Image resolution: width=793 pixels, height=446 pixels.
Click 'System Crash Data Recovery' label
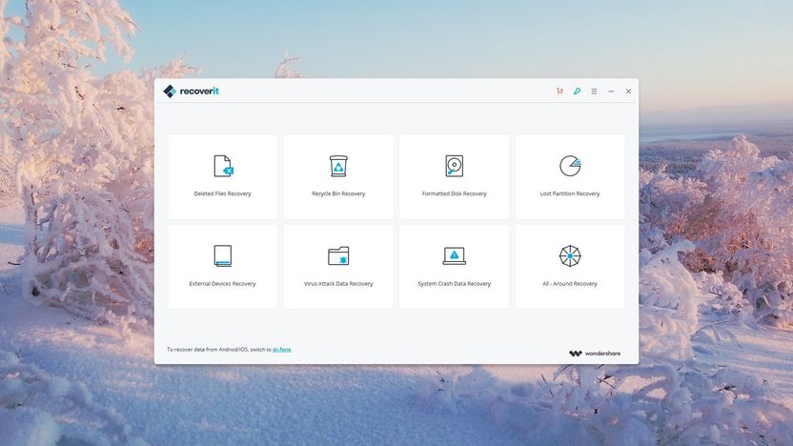454,284
